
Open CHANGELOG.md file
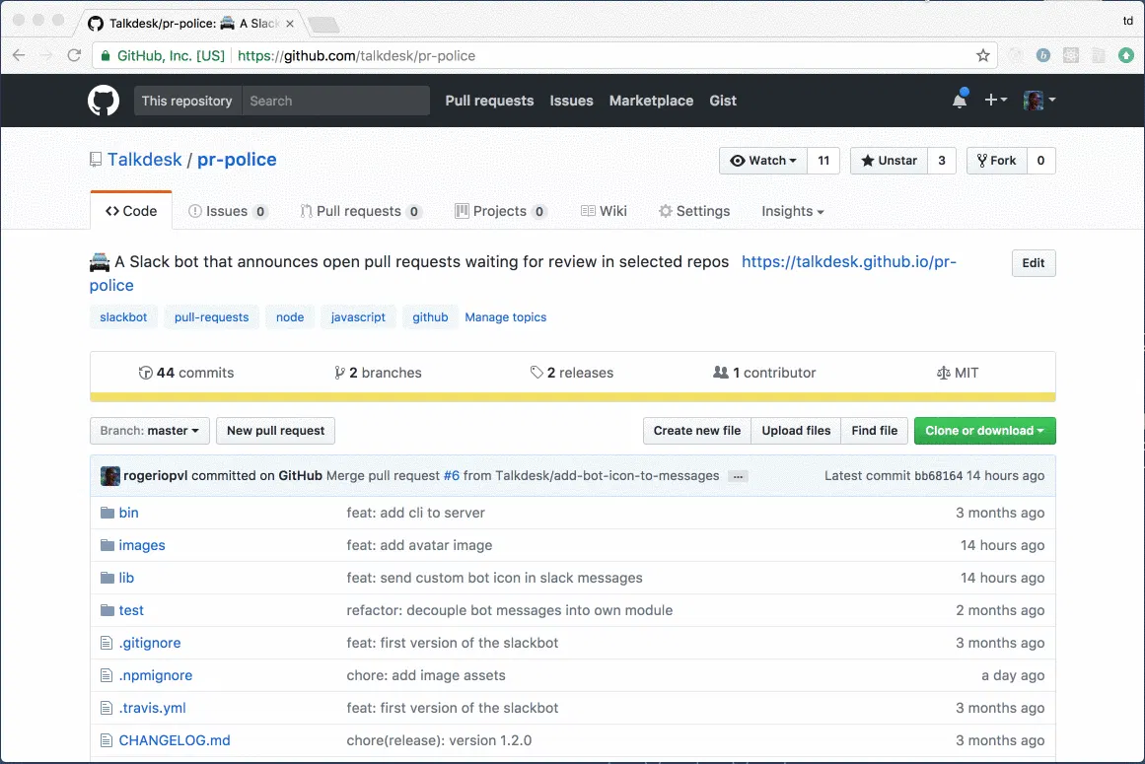[175, 740]
